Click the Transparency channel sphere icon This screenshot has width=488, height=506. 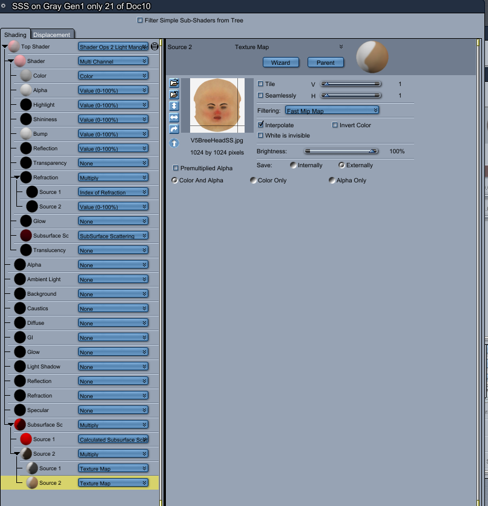(26, 162)
